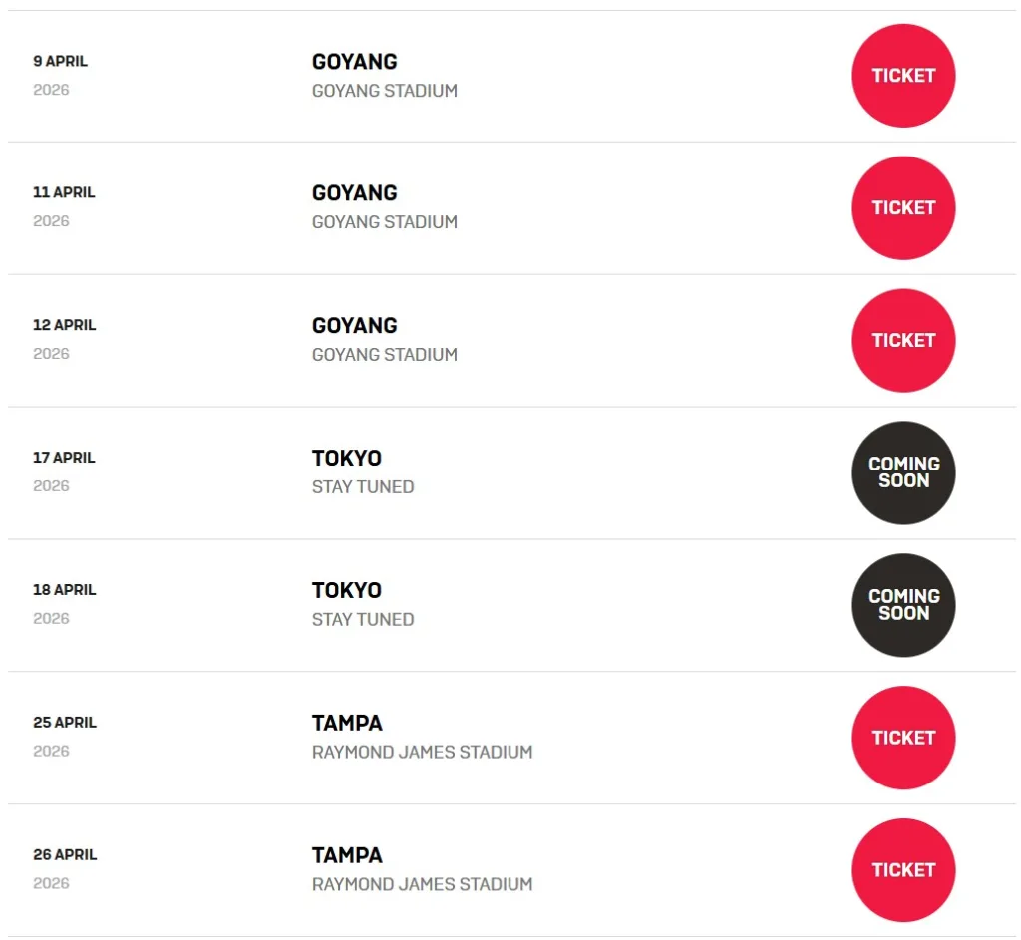Click GOYANG STADIUM venue on 9 April row
The image size is (1021, 940).
click(385, 90)
